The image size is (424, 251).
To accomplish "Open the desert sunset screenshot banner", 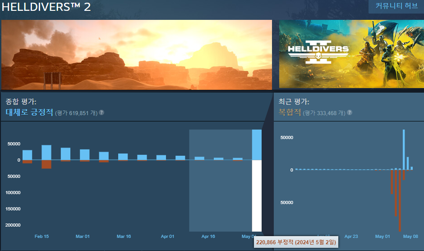I will [137, 55].
